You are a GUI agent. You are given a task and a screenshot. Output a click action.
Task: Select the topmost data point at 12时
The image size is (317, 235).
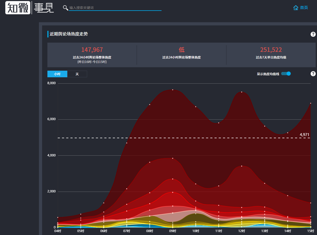point(242,92)
